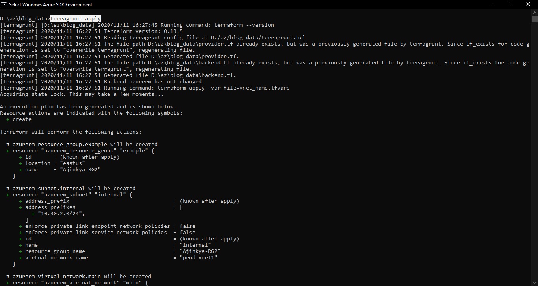538x286 pixels.
Task: Click the scrollbar up arrow
Action: pyautogui.click(x=534, y=13)
